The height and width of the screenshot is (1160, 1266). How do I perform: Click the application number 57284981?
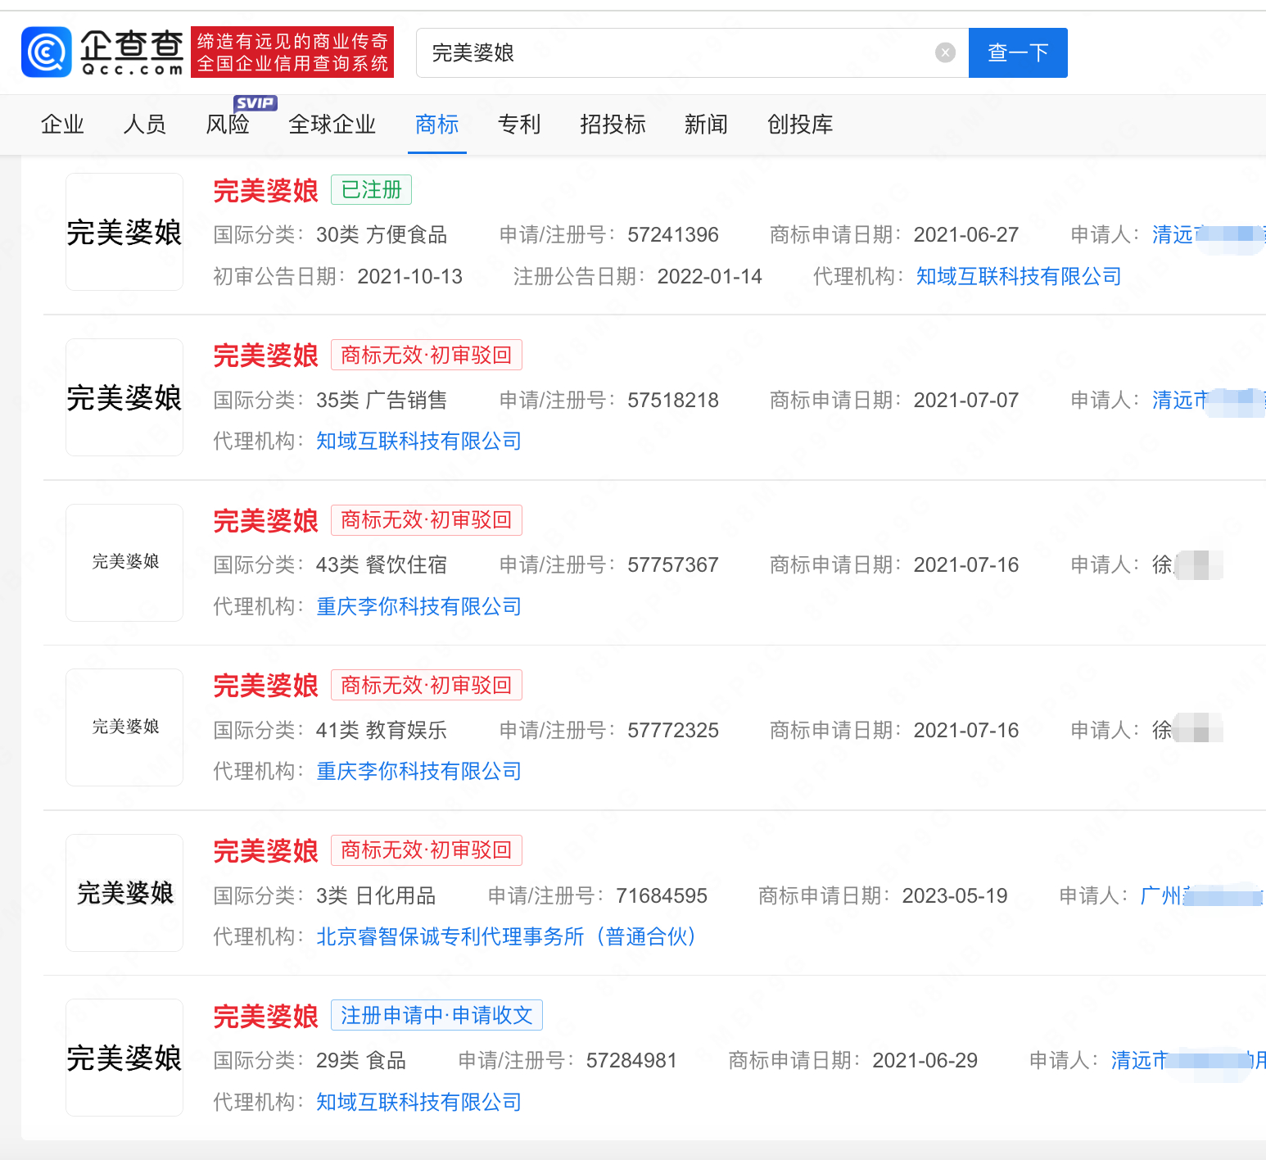click(631, 1061)
